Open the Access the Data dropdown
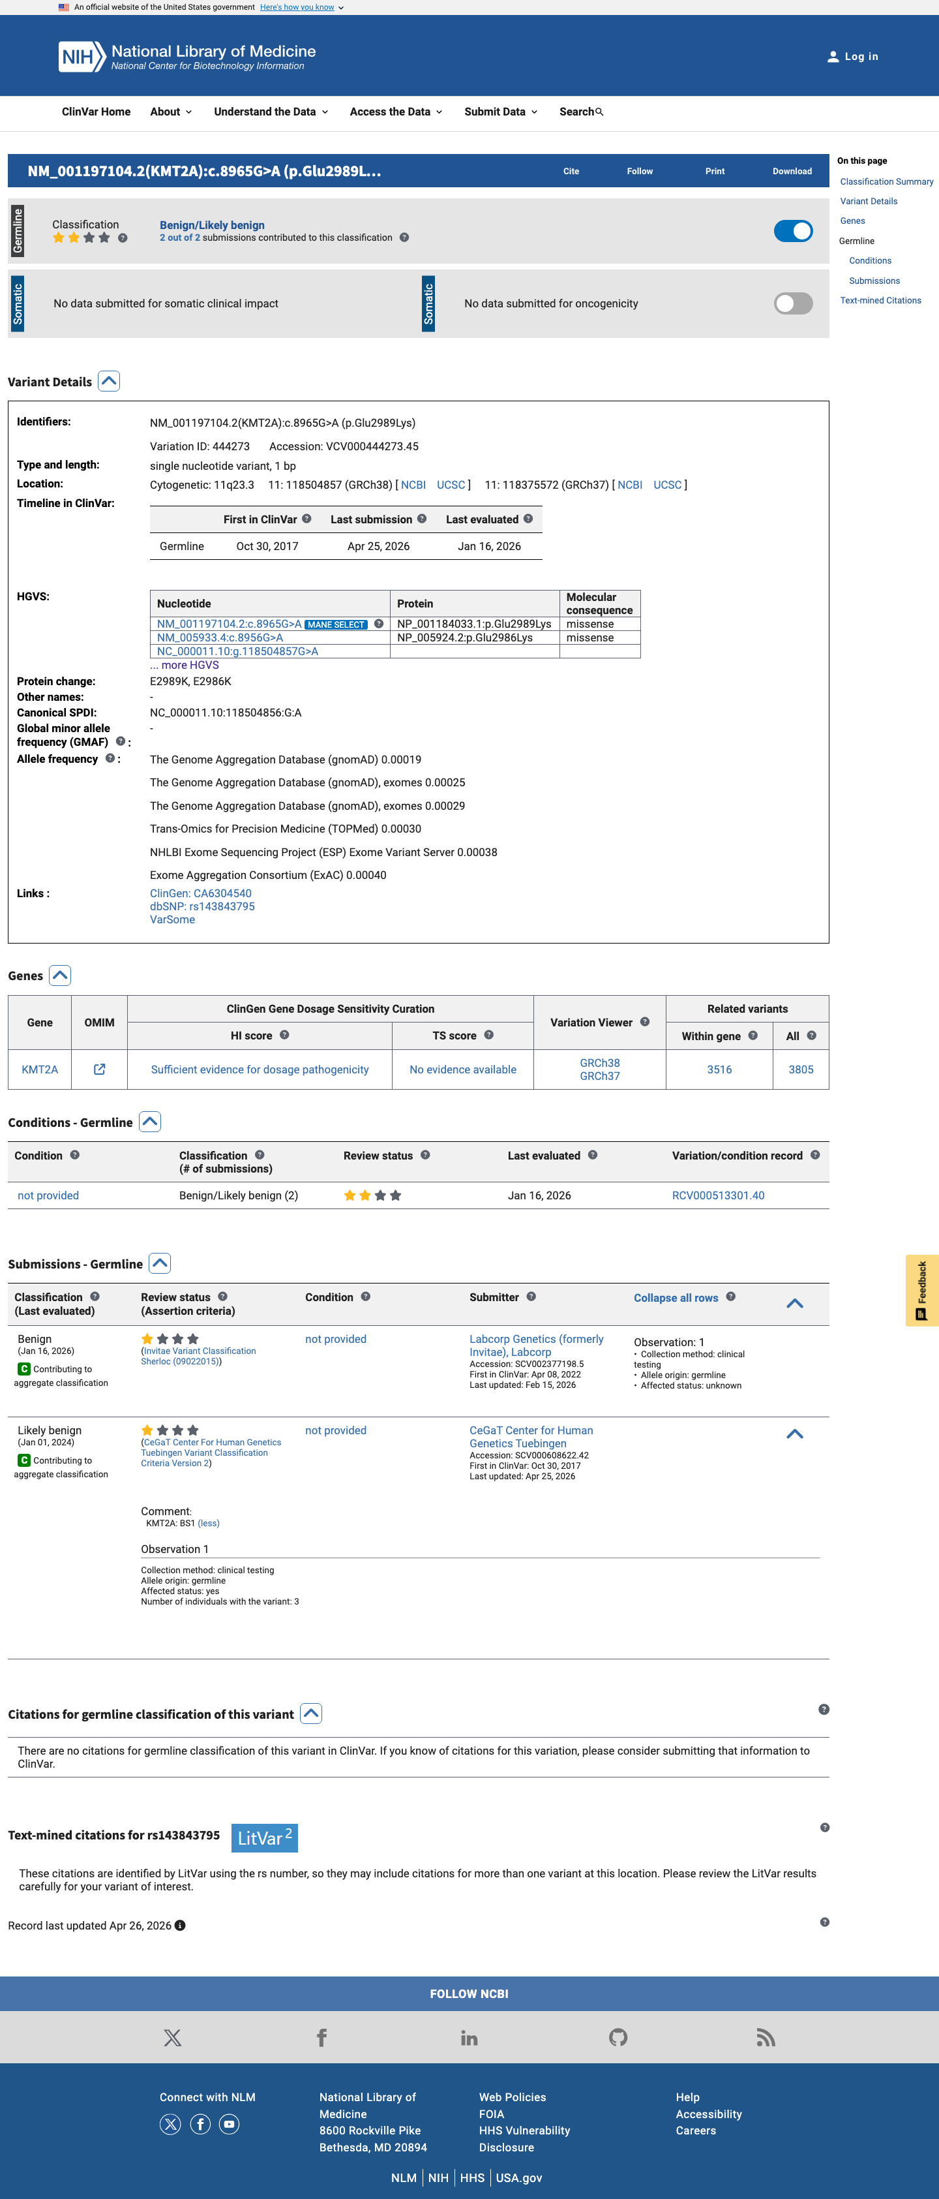Screen dimensions: 939x2199 pos(396,112)
